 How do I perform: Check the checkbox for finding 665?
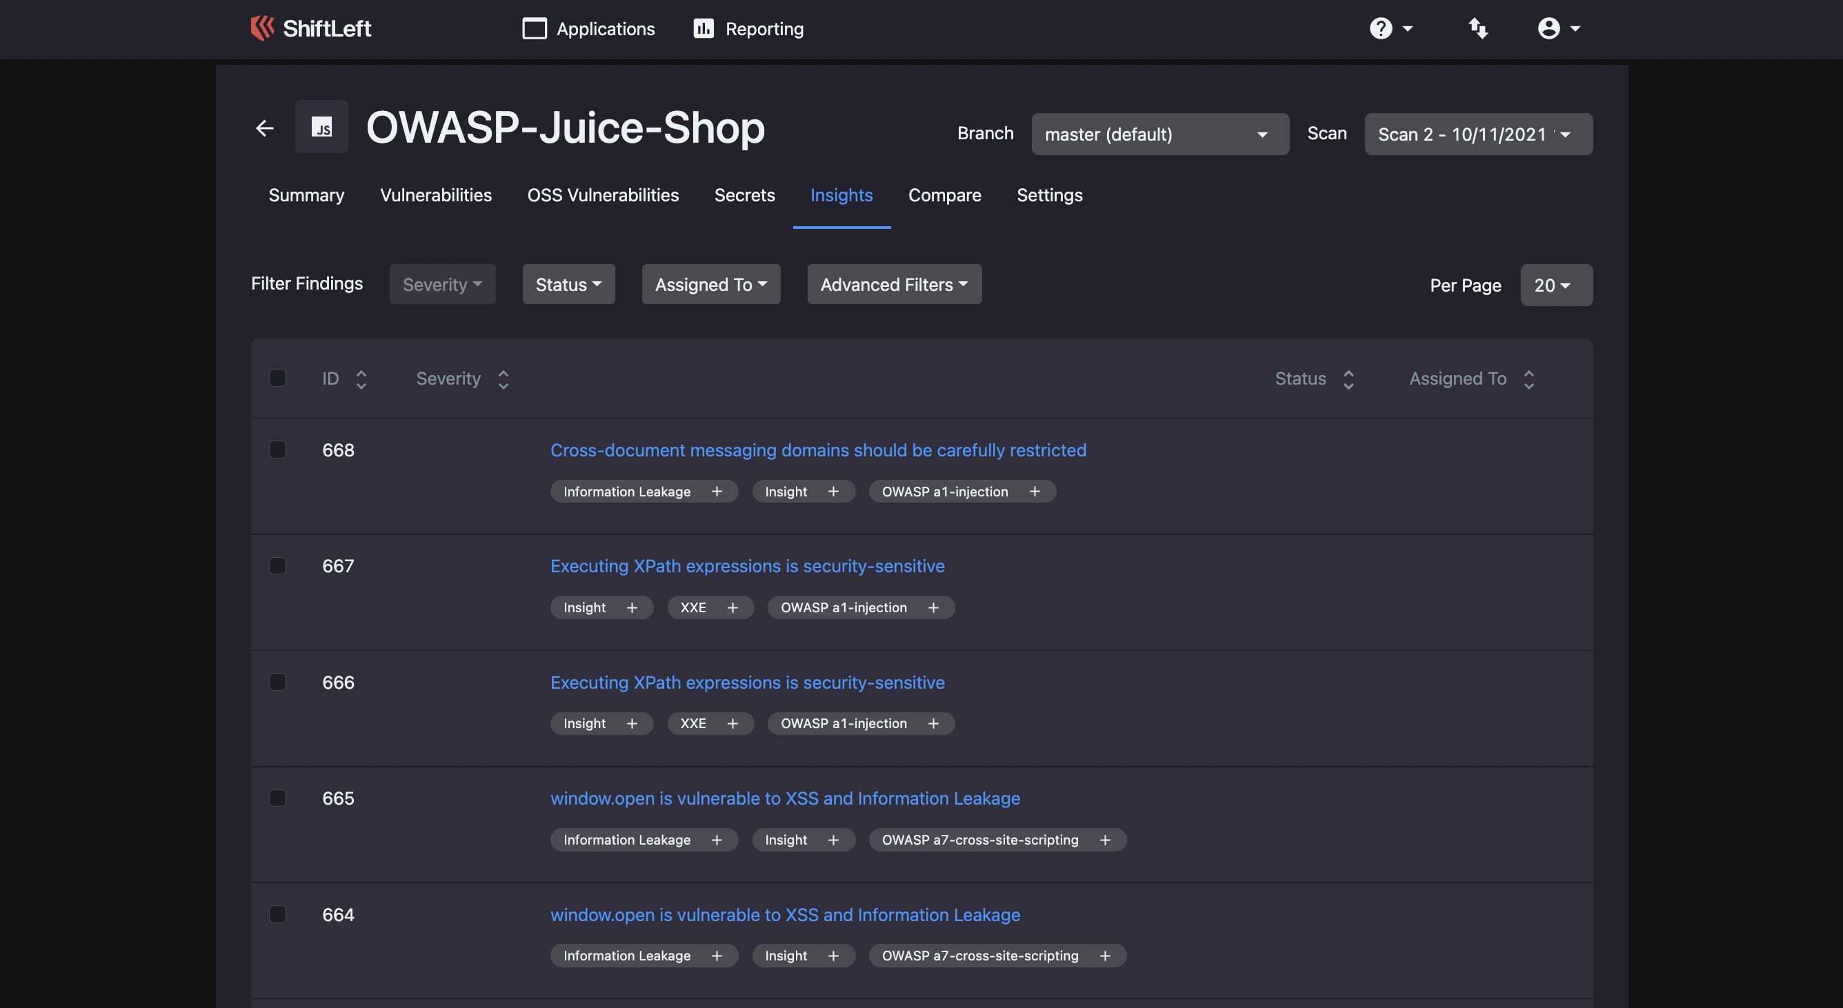click(277, 798)
